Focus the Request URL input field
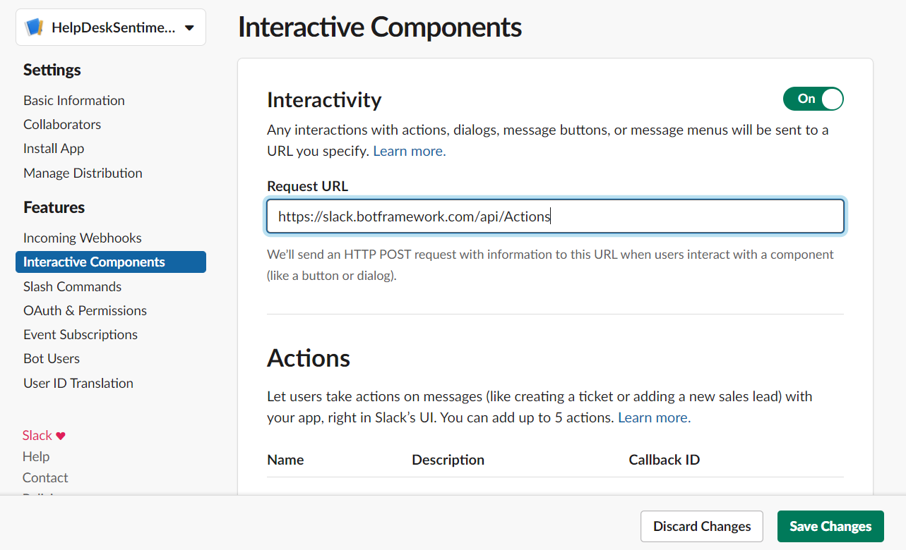The width and height of the screenshot is (906, 550). (555, 216)
